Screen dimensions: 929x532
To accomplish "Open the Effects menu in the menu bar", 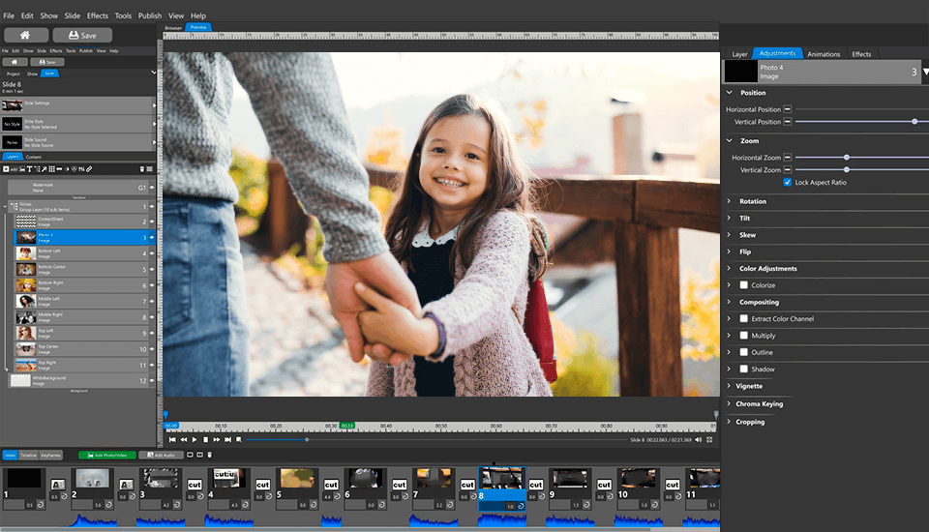I will (98, 16).
